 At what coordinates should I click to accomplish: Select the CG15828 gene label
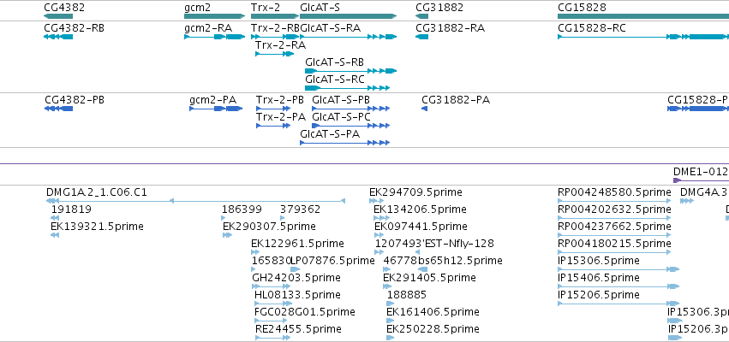coord(582,8)
